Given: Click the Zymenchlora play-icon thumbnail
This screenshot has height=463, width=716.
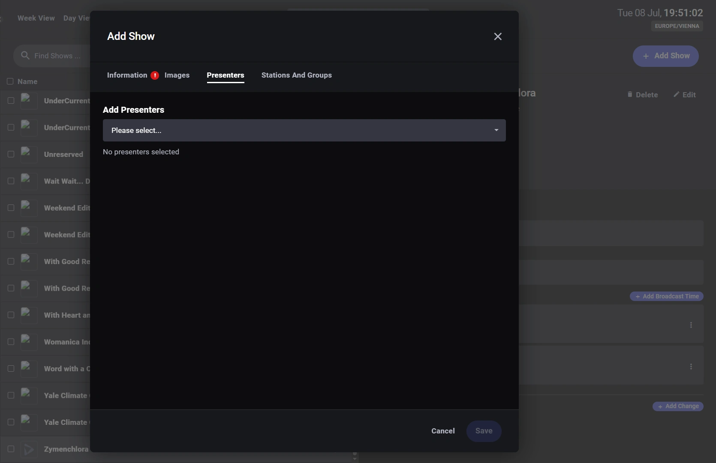Looking at the screenshot, I should pos(29,449).
